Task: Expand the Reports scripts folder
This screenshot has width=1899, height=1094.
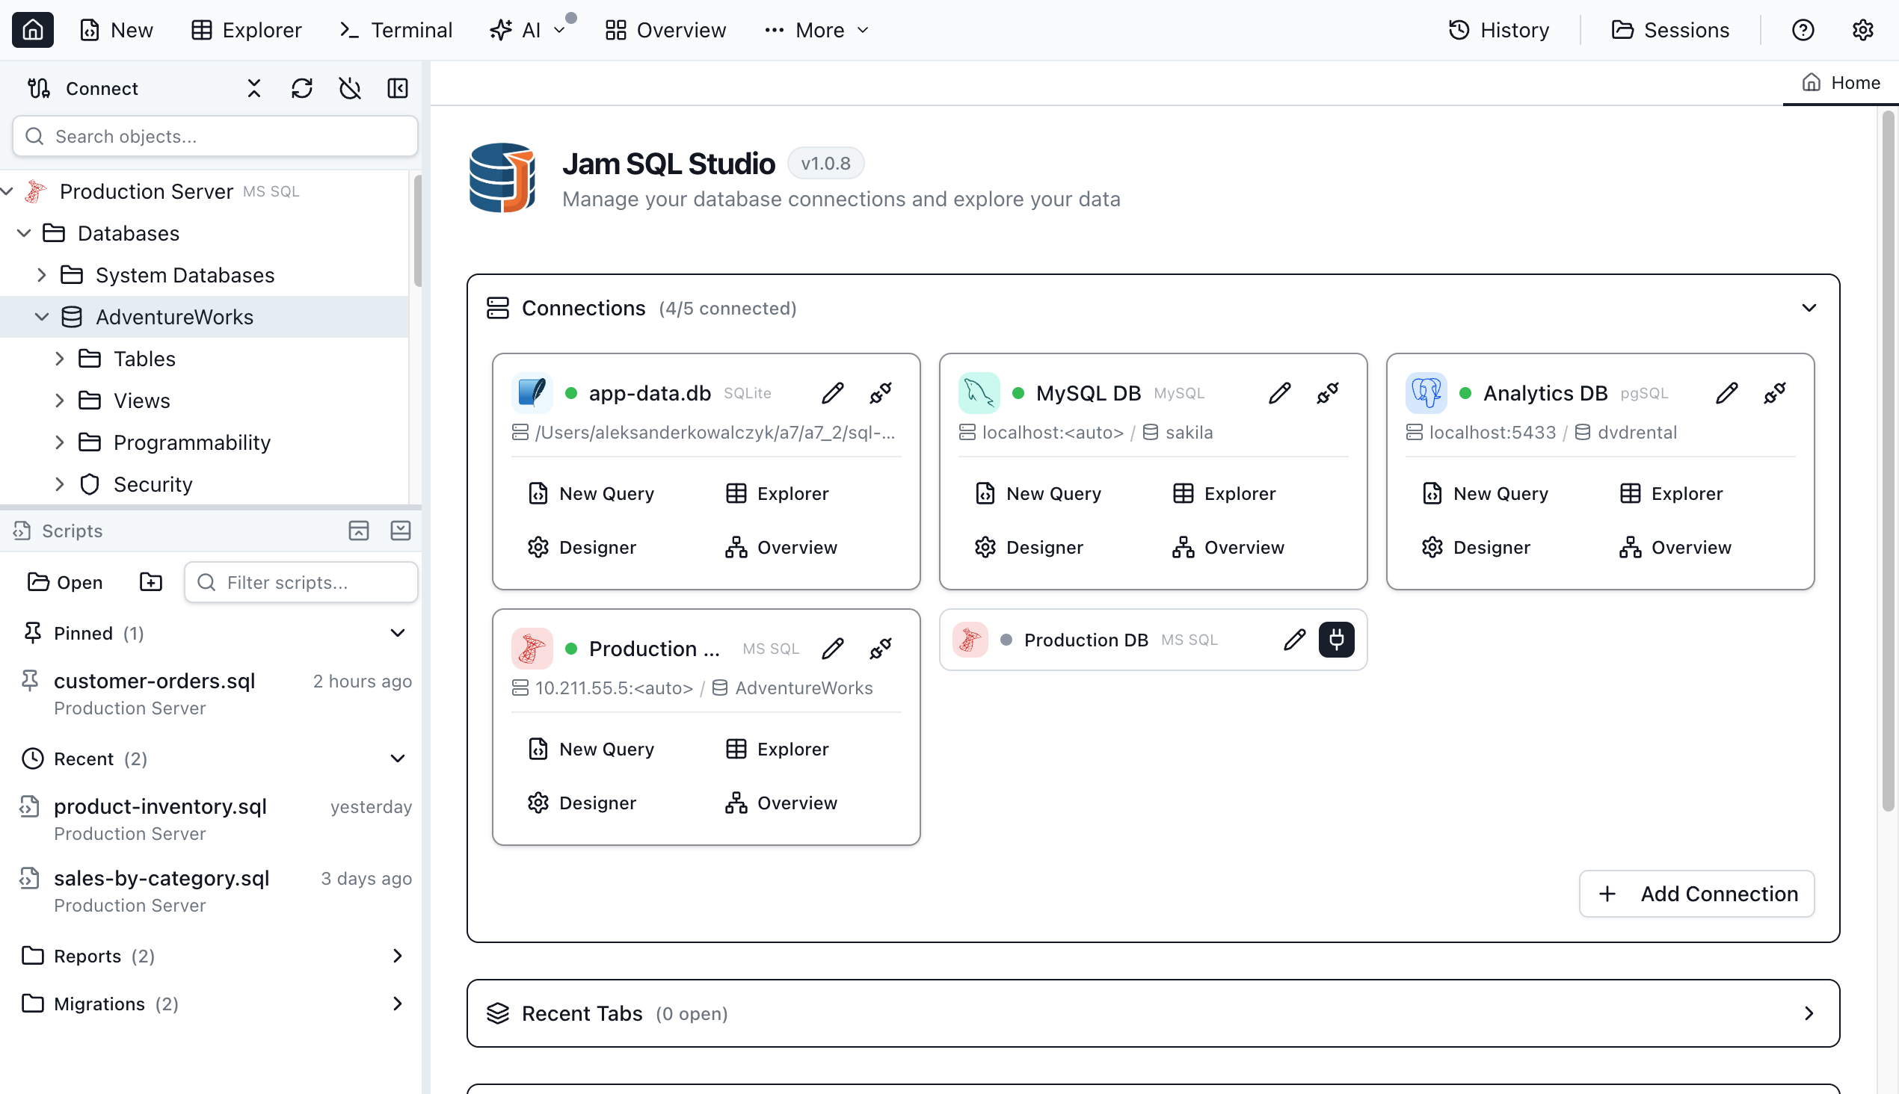Action: (x=398, y=956)
